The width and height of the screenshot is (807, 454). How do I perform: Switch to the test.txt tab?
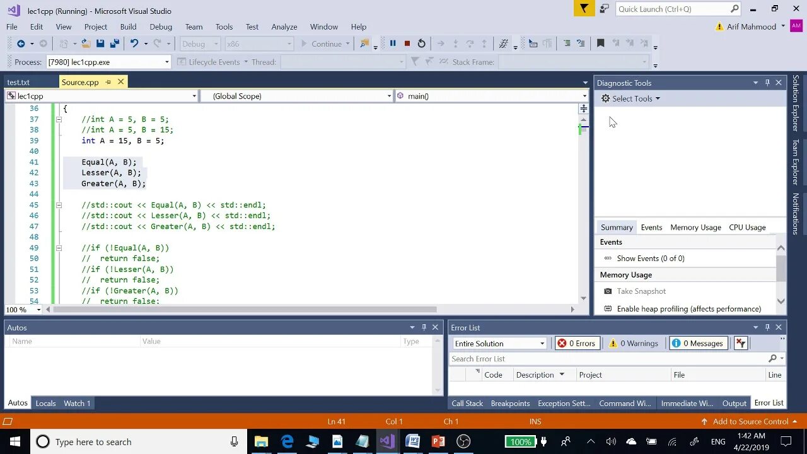coord(18,82)
